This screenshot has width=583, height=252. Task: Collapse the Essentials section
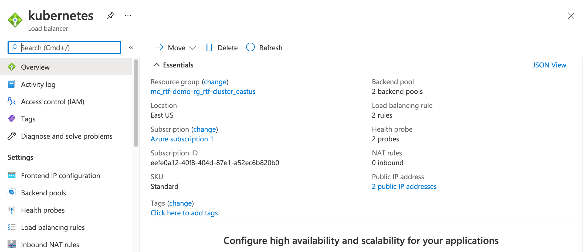point(156,65)
